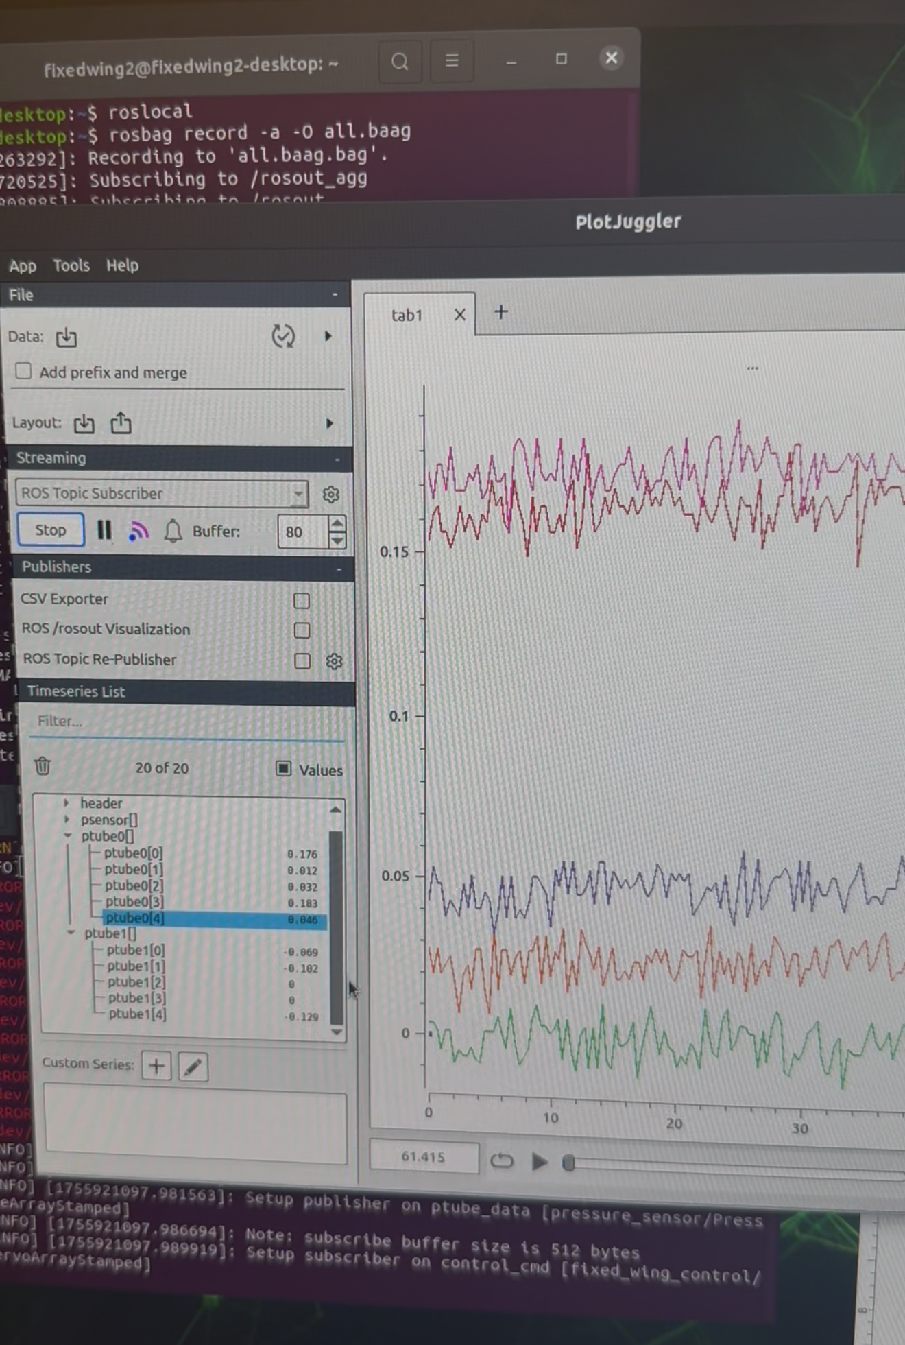Enable Add prefix and merge checkbox

coord(24,371)
